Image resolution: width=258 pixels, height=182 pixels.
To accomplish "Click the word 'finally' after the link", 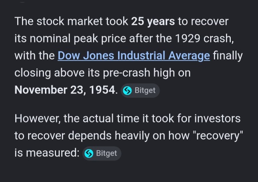I will (x=228, y=56).
